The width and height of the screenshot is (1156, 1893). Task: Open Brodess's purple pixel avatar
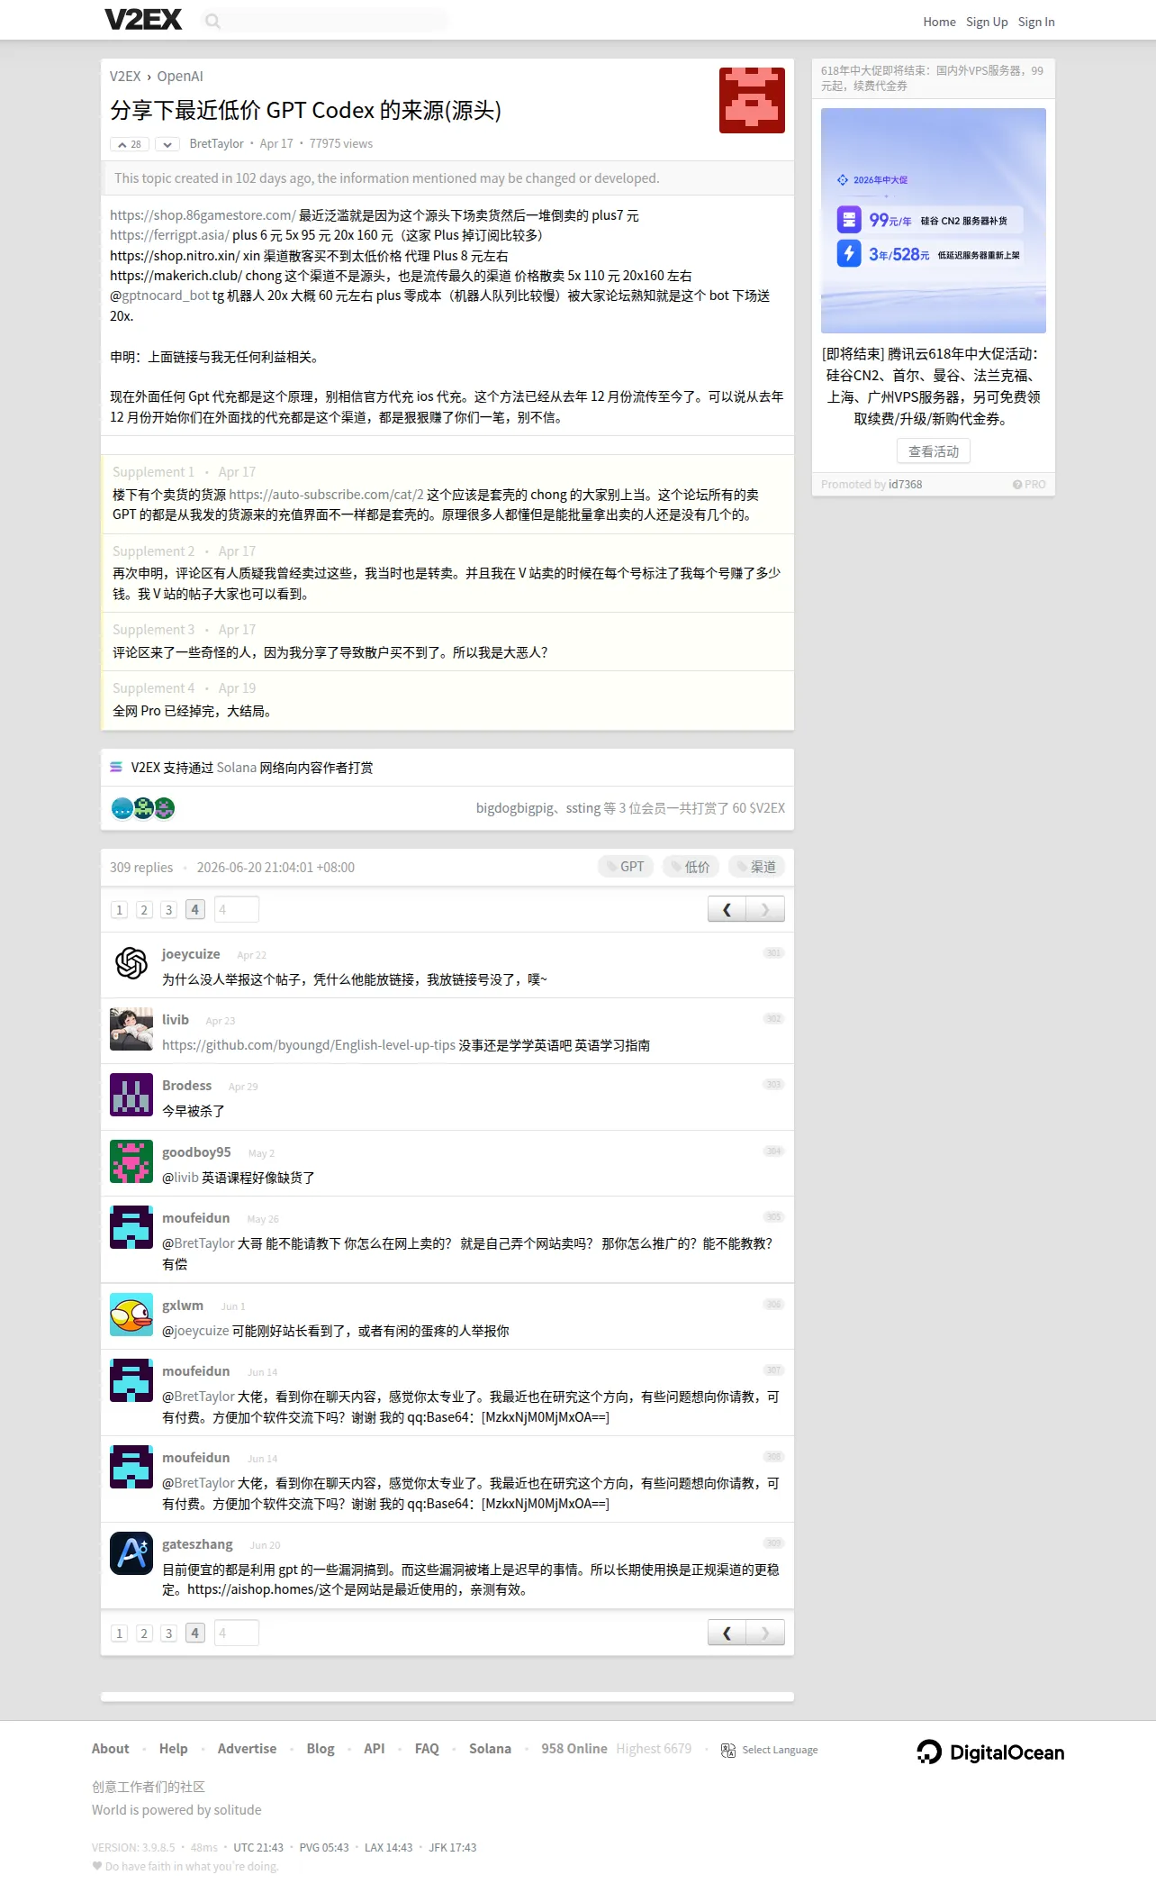131,1095
